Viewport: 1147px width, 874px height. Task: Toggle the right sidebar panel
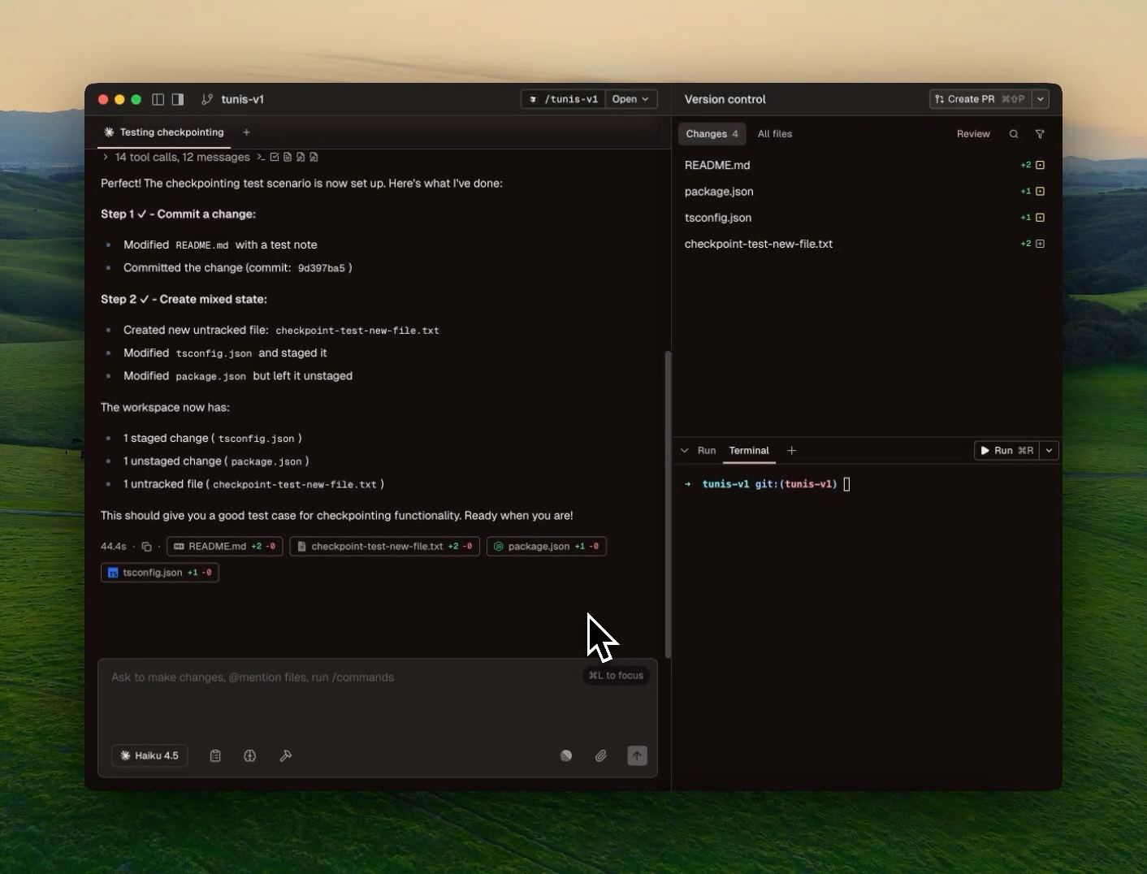[x=178, y=99]
